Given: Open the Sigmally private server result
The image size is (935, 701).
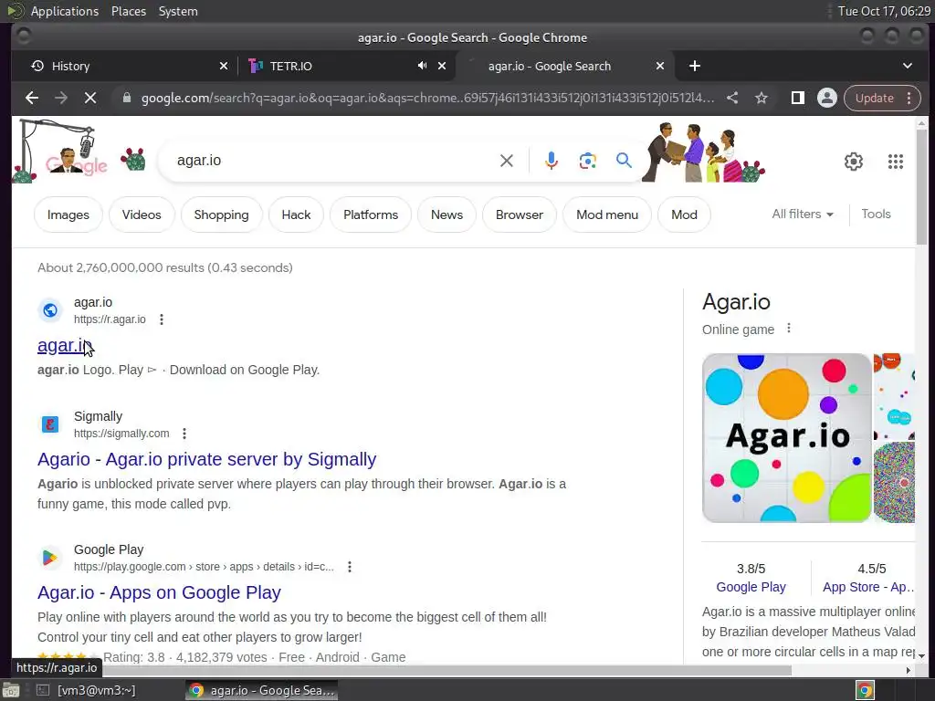Looking at the screenshot, I should [x=206, y=459].
